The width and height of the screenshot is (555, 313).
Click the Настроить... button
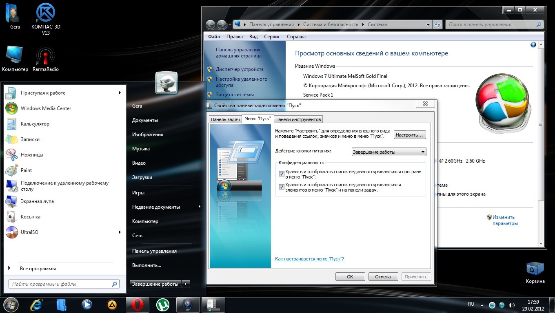(410, 135)
